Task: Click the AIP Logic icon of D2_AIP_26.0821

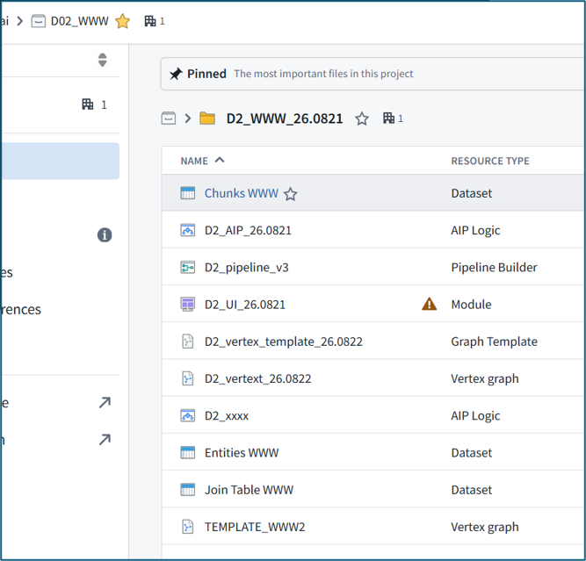Action: point(188,230)
